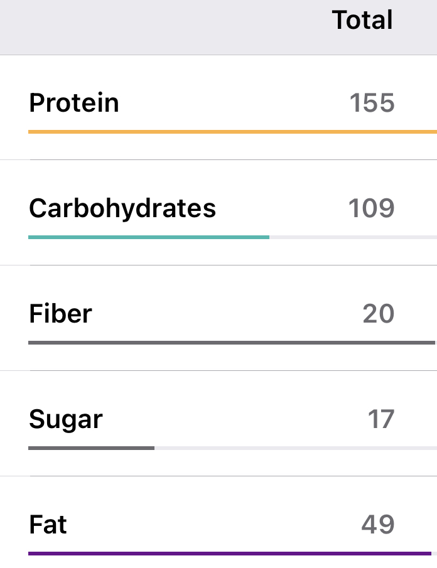Click the orange Protein progress bar
The image size is (437, 568).
pos(232,132)
